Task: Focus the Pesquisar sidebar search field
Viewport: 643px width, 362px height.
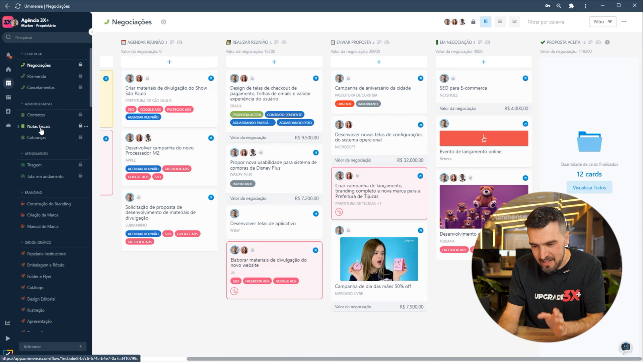Action: pyautogui.click(x=47, y=37)
